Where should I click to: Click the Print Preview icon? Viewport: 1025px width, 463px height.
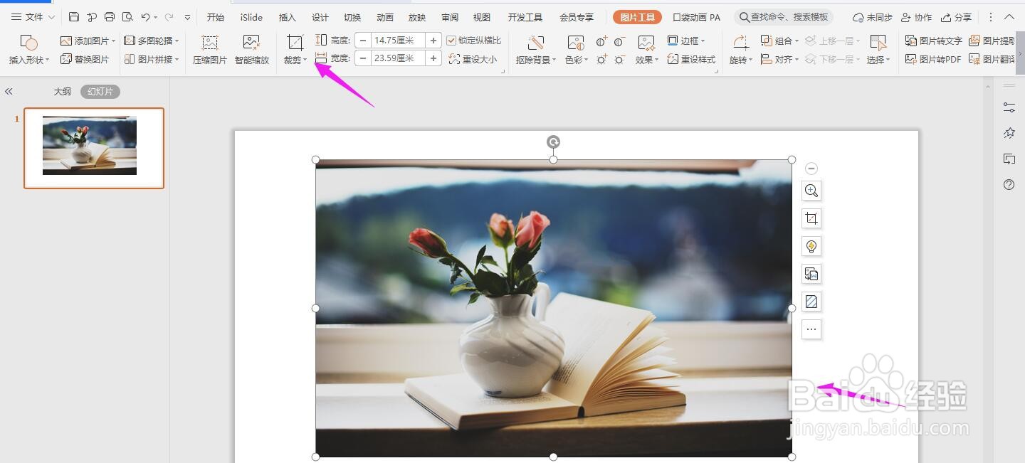pyautogui.click(x=127, y=17)
